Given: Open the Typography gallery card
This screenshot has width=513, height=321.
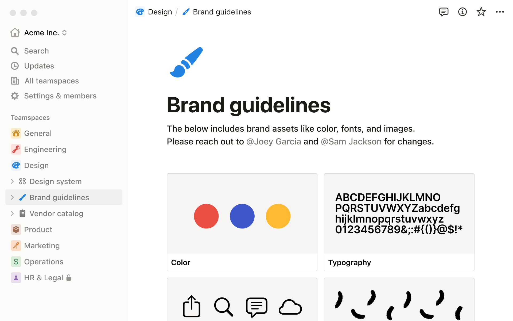Looking at the screenshot, I should [x=399, y=222].
